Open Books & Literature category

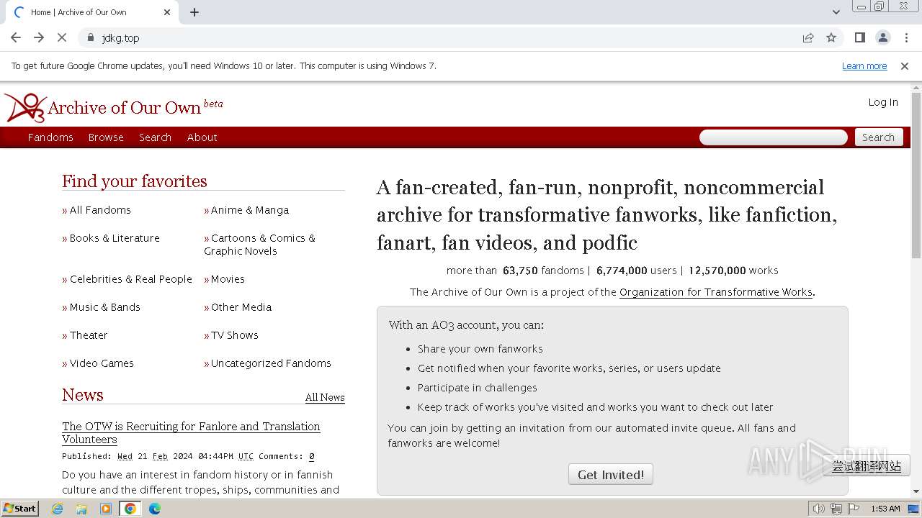(115, 238)
